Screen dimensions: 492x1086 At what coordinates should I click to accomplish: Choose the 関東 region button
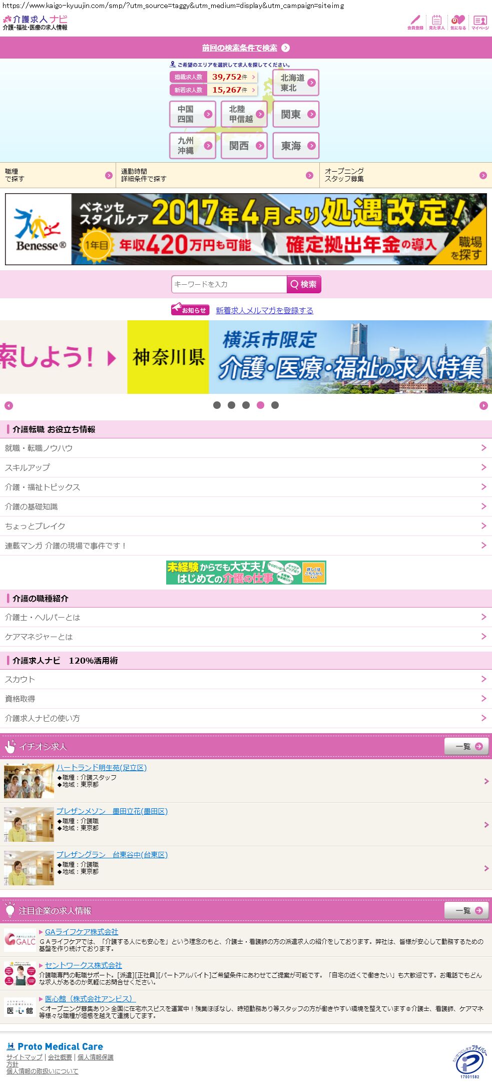296,114
